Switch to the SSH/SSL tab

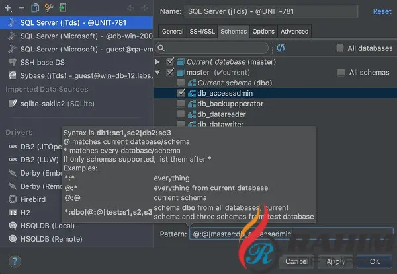pos(202,31)
